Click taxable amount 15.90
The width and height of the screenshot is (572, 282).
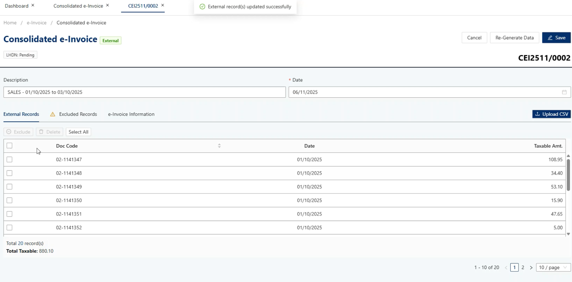557,200
